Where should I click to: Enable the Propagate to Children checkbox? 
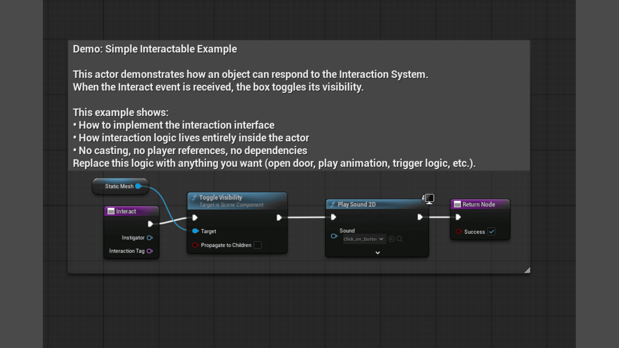click(258, 245)
